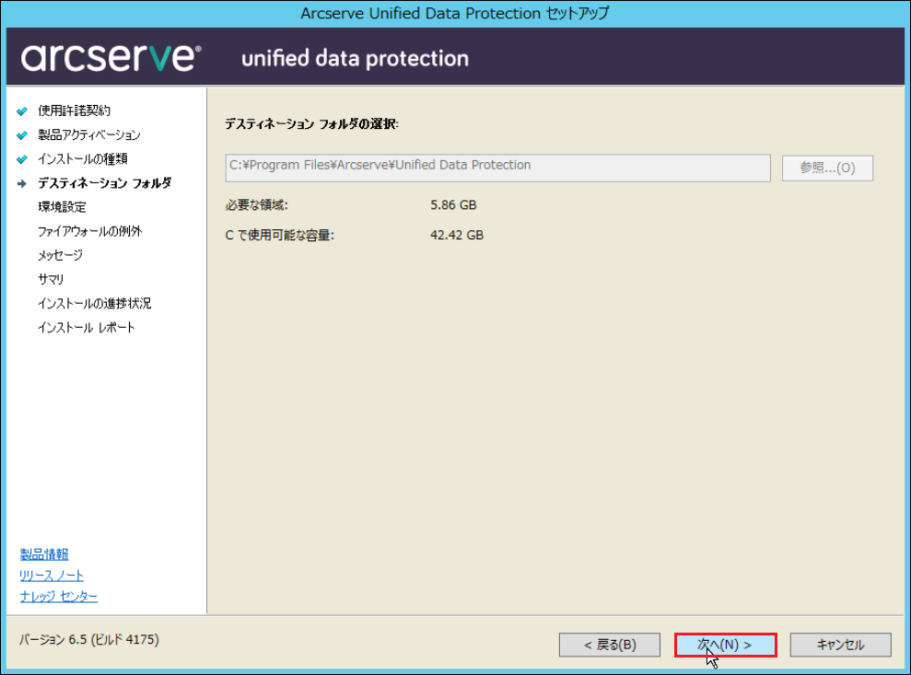Click the arrow icon beside デスティネーション フォルダ
911x675 pixels.
point(22,183)
